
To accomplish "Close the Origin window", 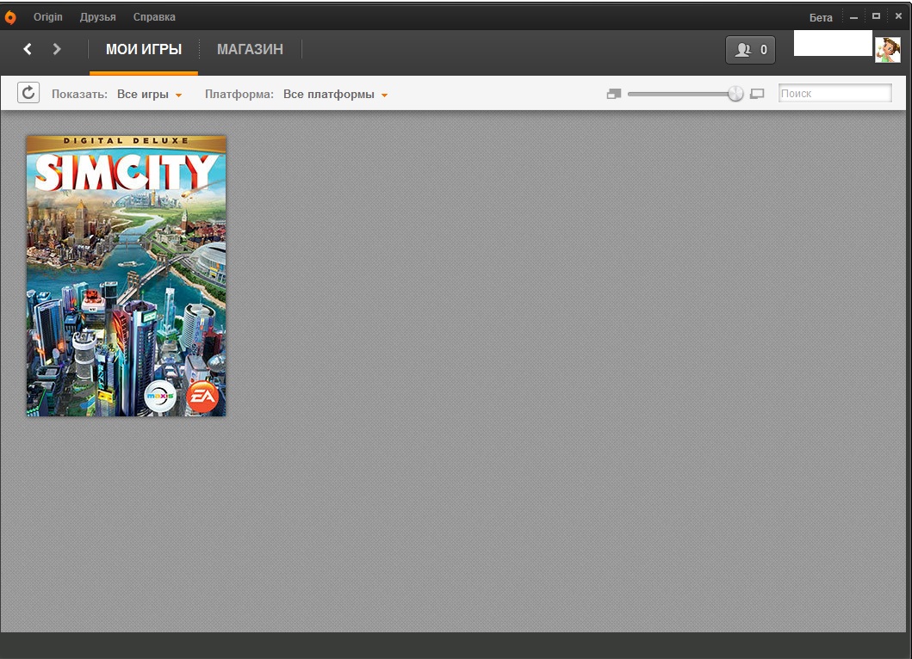I will click(x=898, y=16).
